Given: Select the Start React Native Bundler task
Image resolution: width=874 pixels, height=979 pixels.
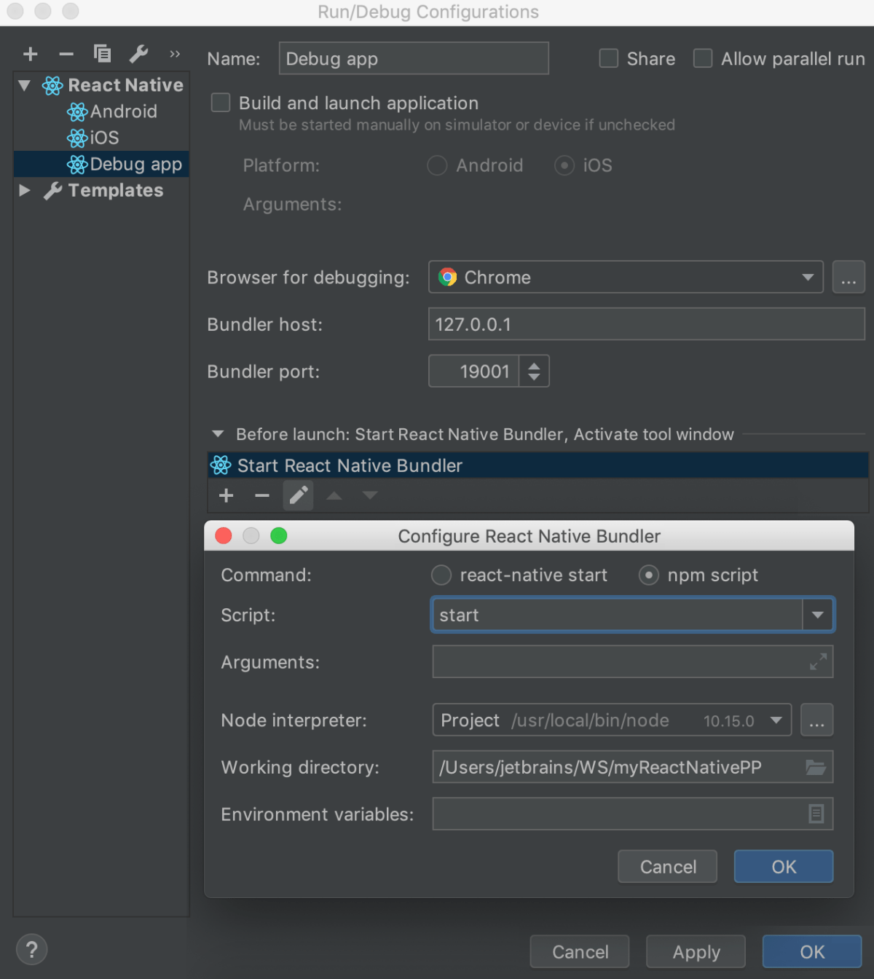Looking at the screenshot, I should pos(538,465).
